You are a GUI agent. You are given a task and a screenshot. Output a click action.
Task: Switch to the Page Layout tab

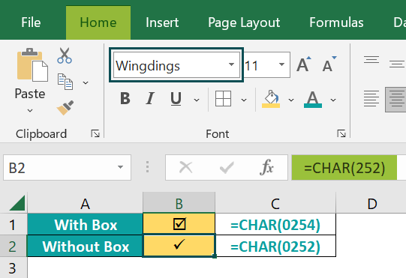(x=244, y=22)
